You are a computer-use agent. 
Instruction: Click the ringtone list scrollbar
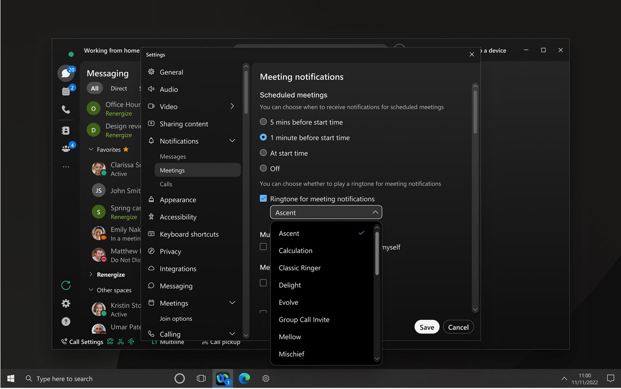click(x=377, y=254)
